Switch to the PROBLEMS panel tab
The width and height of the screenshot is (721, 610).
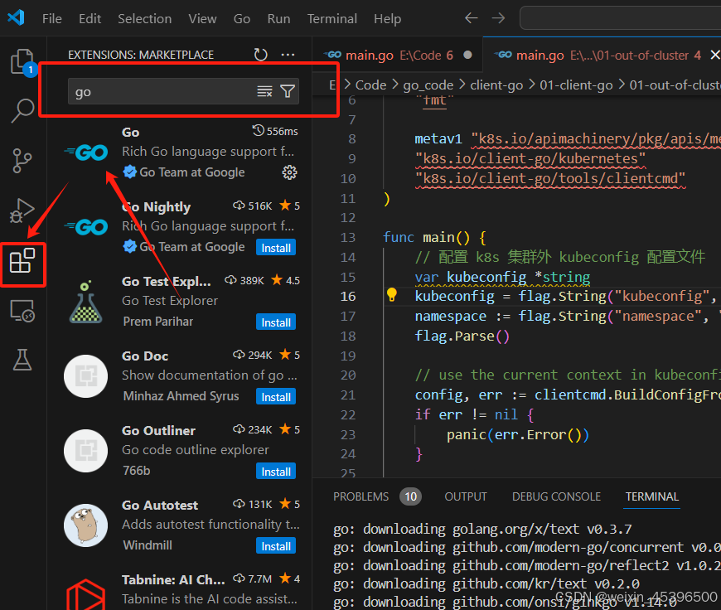coord(360,496)
